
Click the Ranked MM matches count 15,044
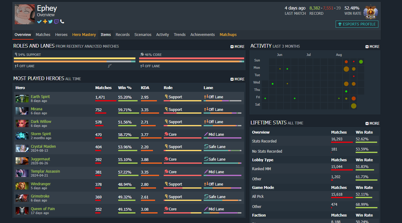(337, 167)
